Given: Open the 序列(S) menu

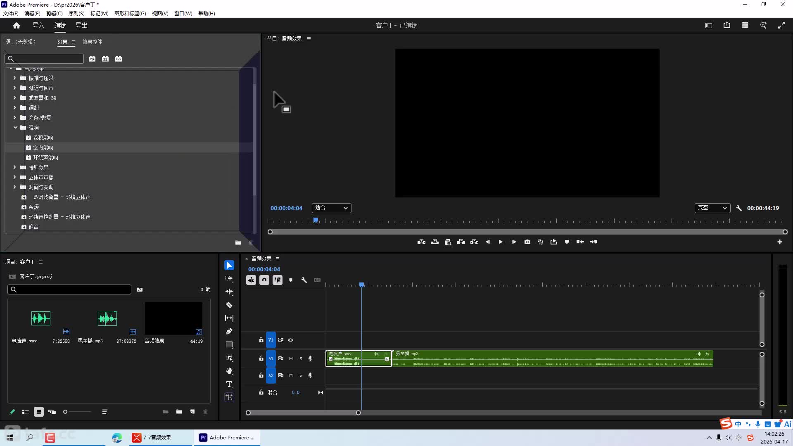Looking at the screenshot, I should click(76, 14).
